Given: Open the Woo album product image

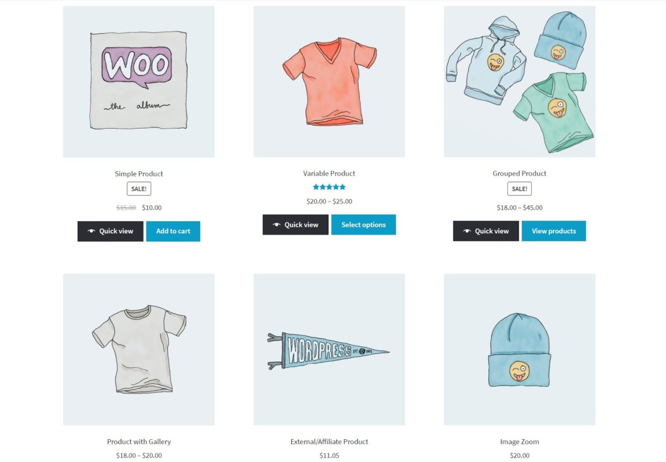Looking at the screenshot, I should [x=139, y=82].
